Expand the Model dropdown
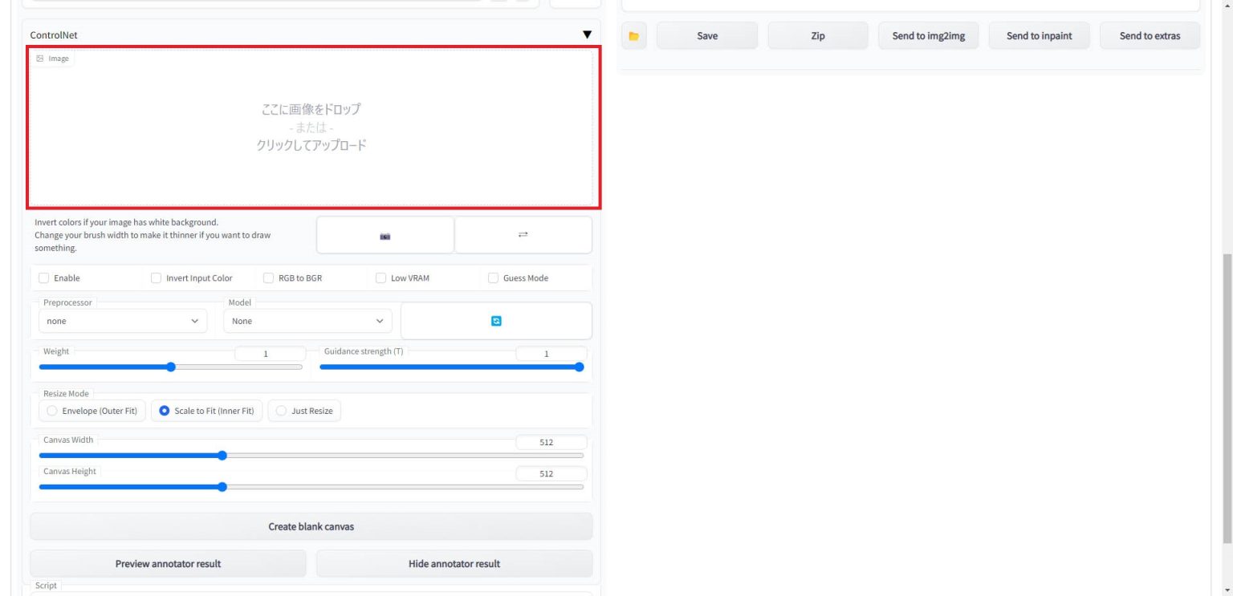The image size is (1233, 596). pyautogui.click(x=307, y=321)
